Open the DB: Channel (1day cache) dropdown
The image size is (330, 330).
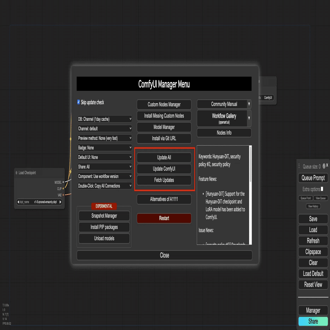(x=105, y=119)
